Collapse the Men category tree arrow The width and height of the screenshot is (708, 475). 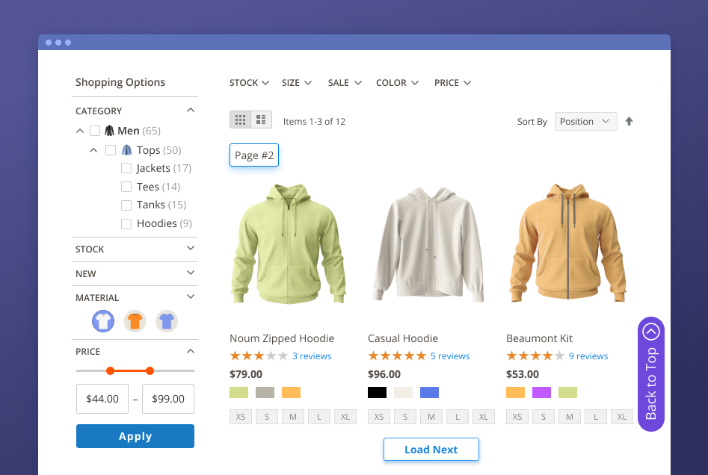coord(80,131)
